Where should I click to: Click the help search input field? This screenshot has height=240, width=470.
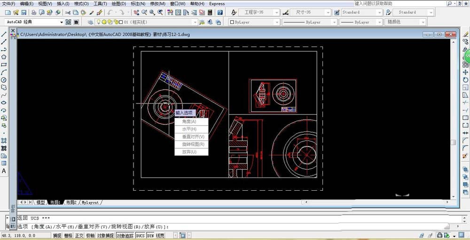[x=399, y=4]
